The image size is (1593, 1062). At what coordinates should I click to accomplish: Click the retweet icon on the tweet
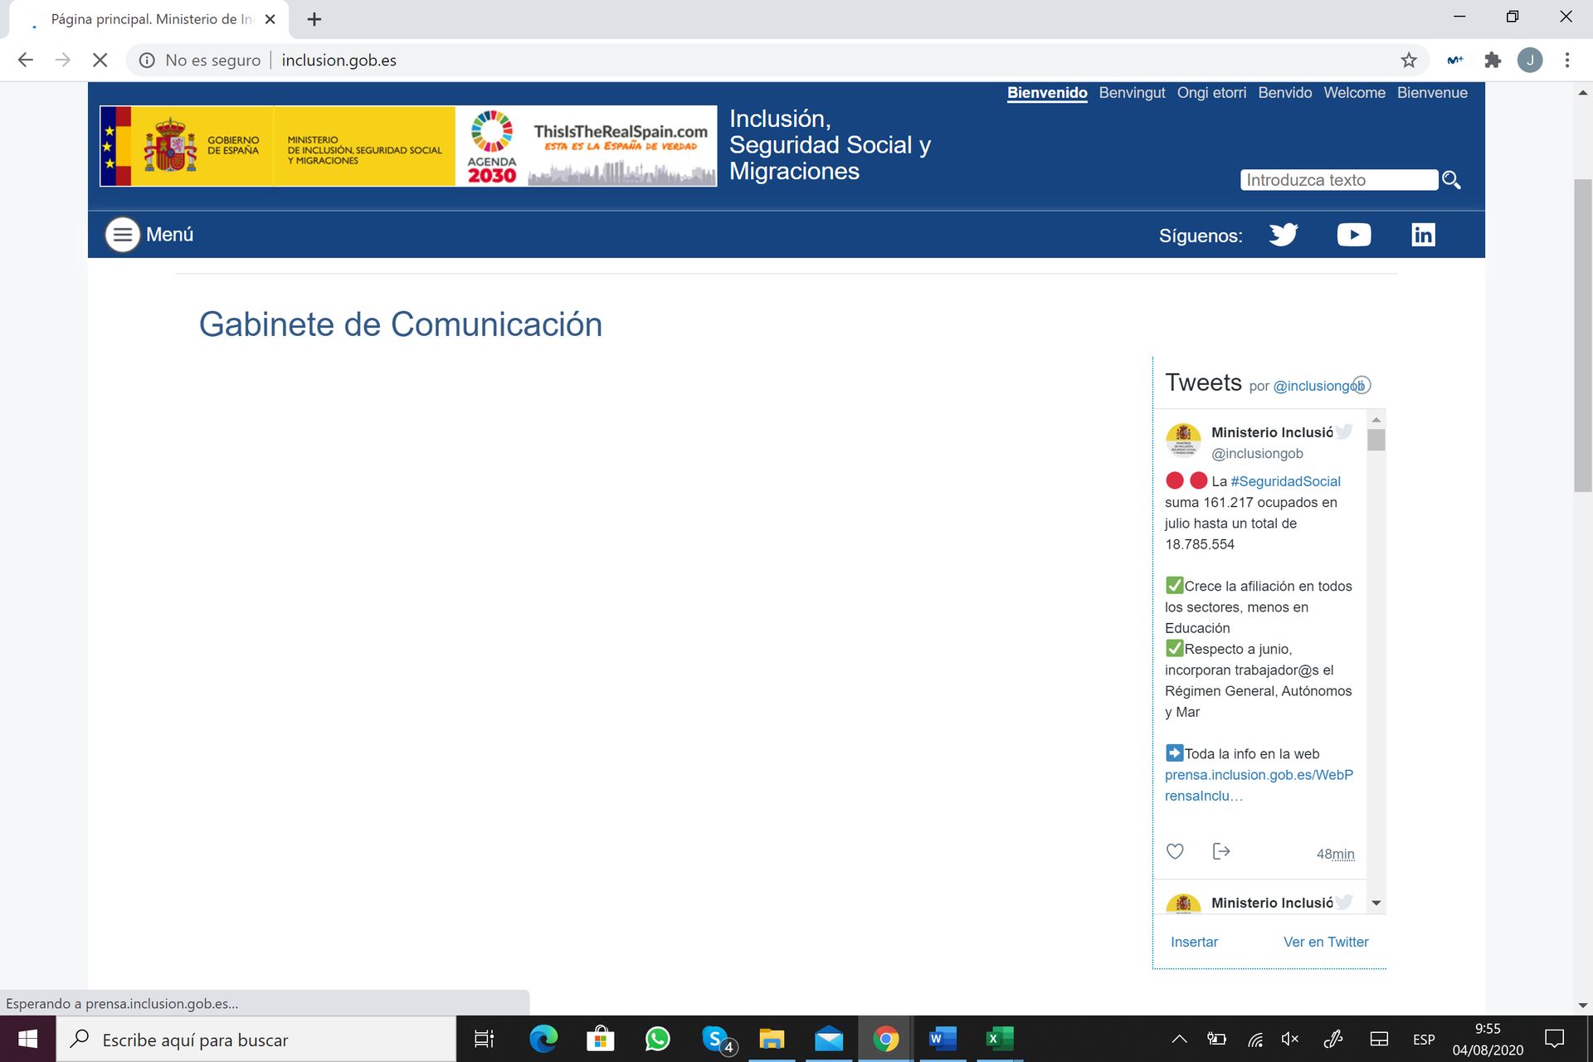pos(1220,851)
